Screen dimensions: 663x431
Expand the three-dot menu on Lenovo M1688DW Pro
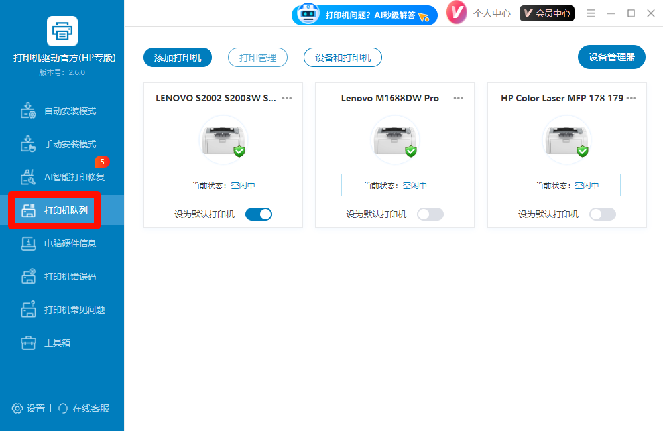[x=459, y=98]
